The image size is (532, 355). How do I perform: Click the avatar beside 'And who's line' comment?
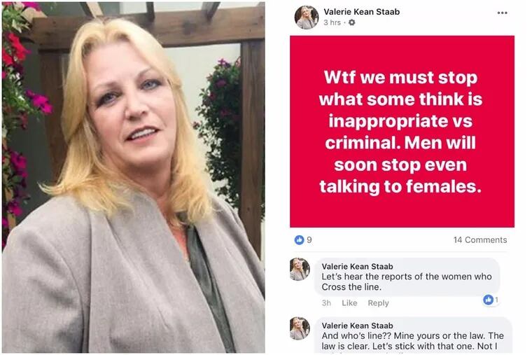[x=300, y=328]
